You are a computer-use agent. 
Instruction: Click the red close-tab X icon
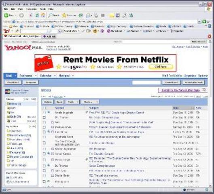(210, 36)
